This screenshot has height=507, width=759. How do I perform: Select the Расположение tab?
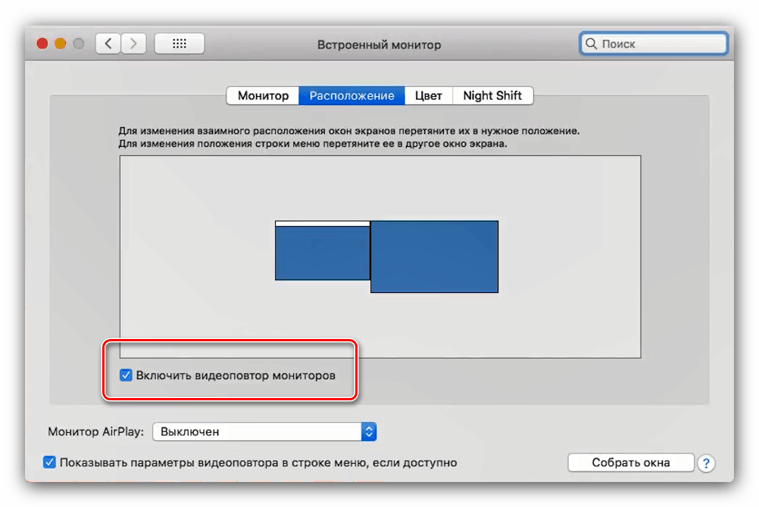352,96
